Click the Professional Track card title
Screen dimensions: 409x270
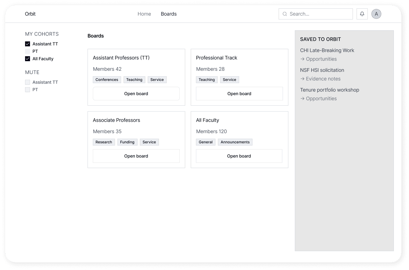217,58
